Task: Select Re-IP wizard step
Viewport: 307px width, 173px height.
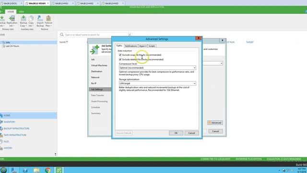Action: [x=94, y=83]
